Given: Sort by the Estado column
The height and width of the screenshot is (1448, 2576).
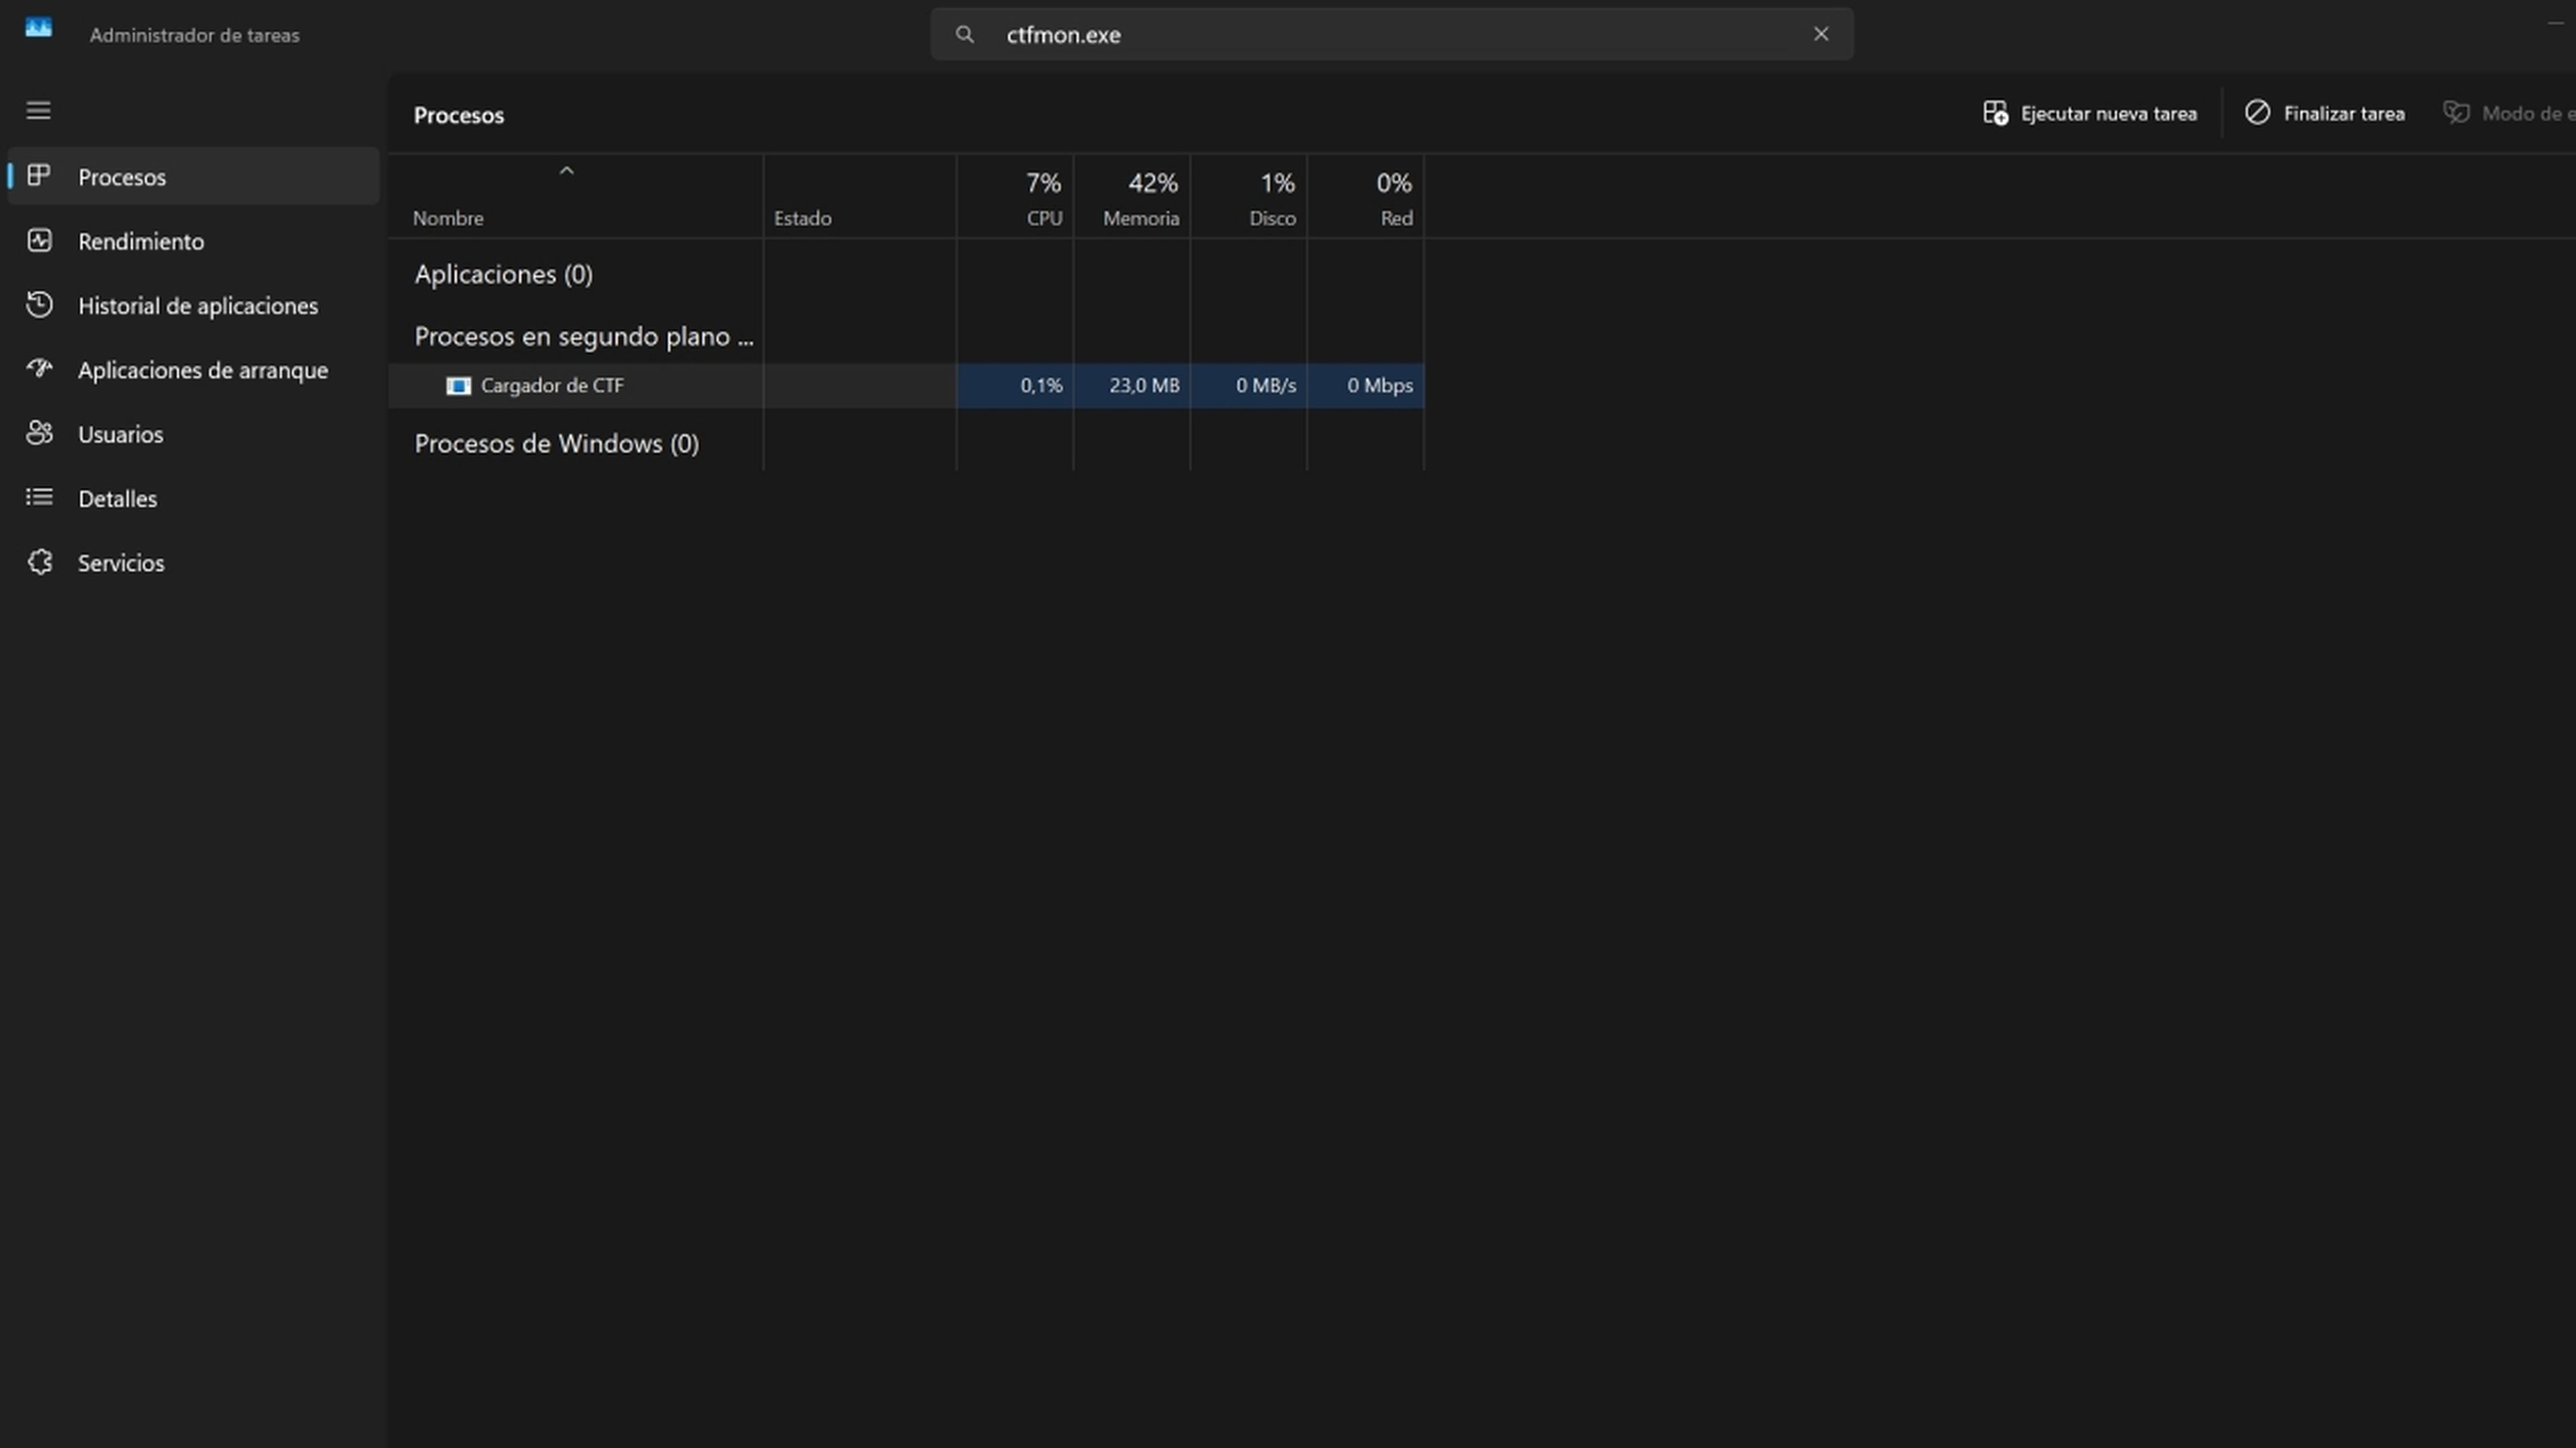Looking at the screenshot, I should tap(859, 197).
